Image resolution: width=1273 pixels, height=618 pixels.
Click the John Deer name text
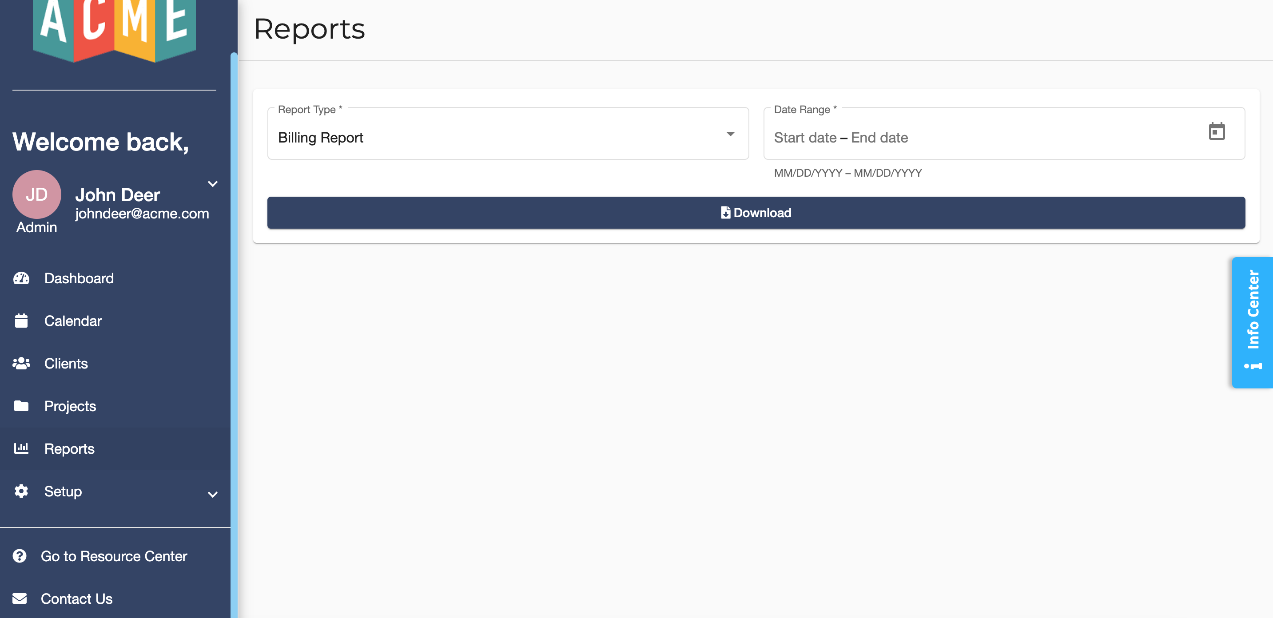click(x=118, y=194)
